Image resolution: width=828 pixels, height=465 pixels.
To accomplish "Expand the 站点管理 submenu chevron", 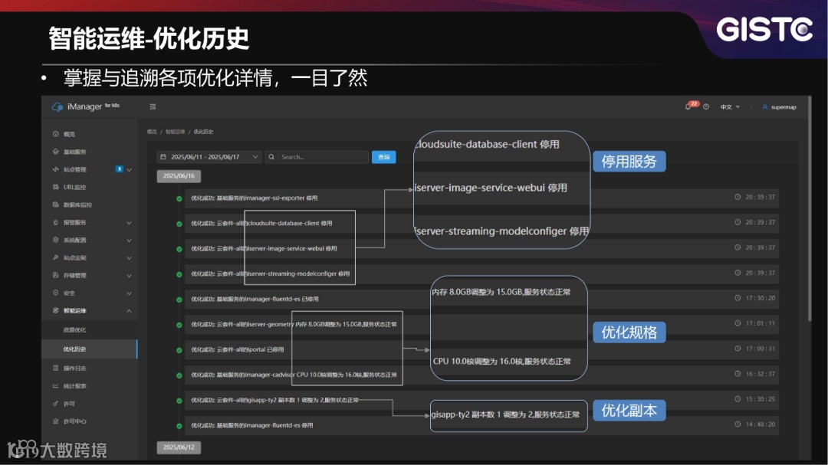I will pyautogui.click(x=129, y=169).
